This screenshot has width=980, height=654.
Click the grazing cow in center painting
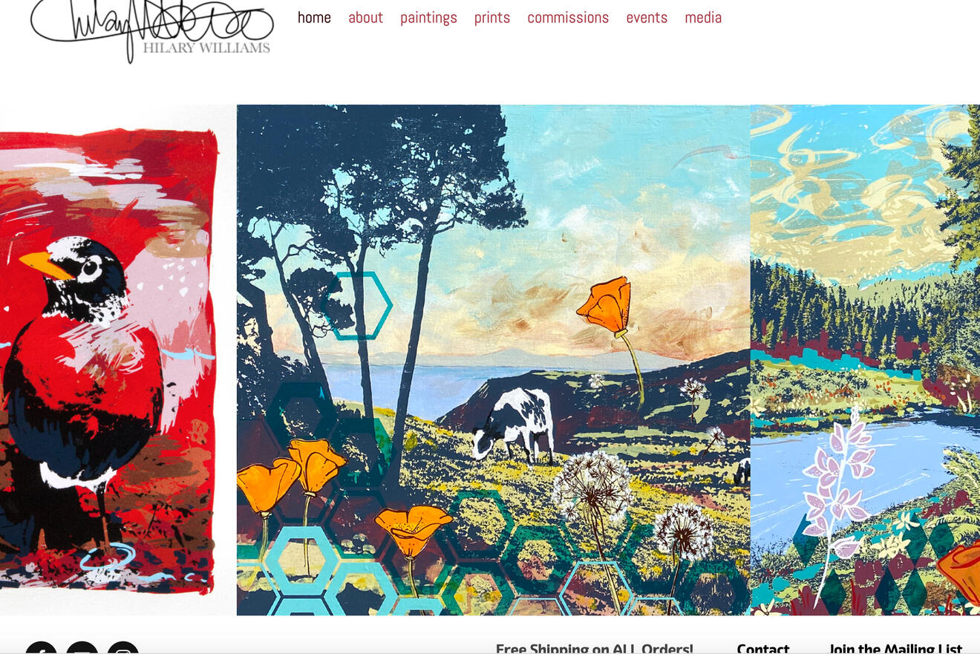coord(514,425)
